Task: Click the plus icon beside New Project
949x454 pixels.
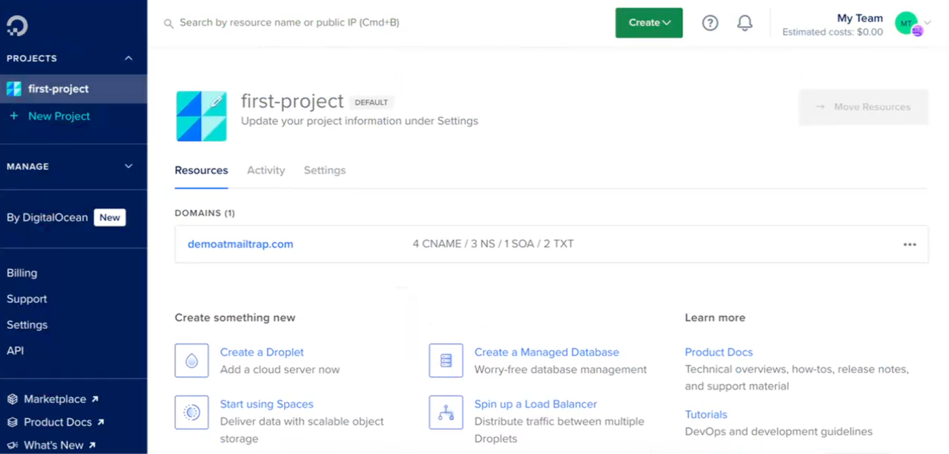Action: pyautogui.click(x=14, y=116)
